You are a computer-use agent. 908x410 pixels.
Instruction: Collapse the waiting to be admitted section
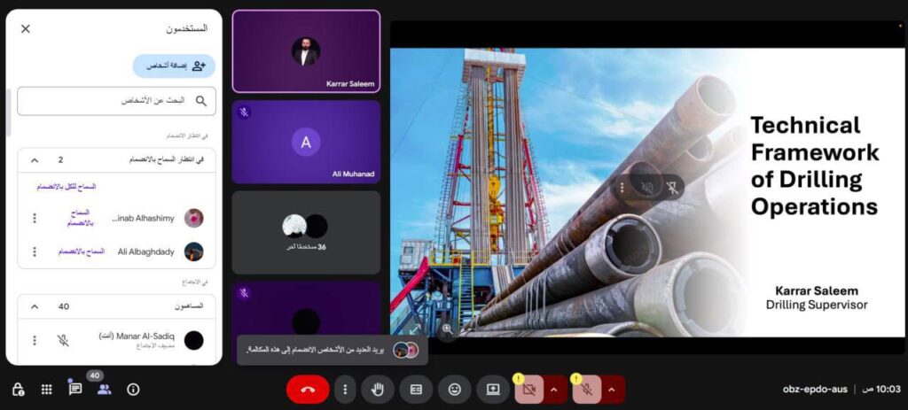[x=35, y=159]
